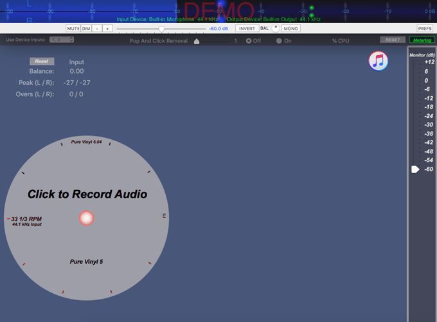The image size is (437, 322).
Task: Click the Pop And Click Removal slider handle
Action: (197, 42)
